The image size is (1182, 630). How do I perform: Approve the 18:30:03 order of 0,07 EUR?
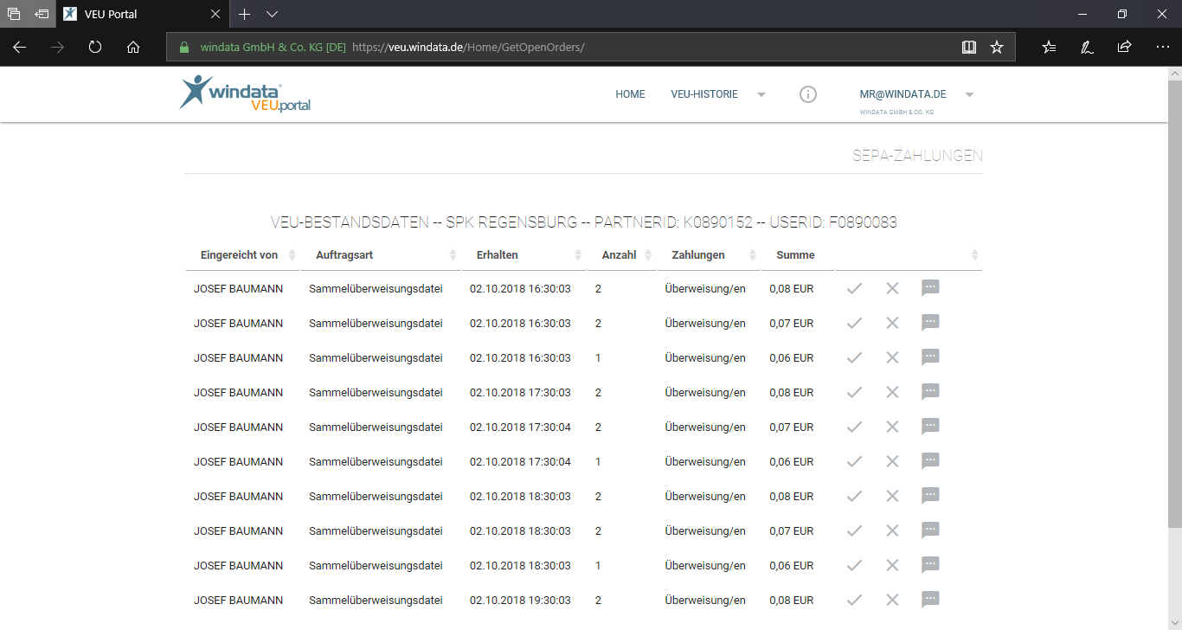coord(854,530)
